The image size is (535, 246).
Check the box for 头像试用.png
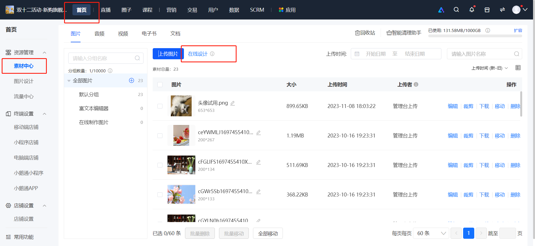point(160,106)
